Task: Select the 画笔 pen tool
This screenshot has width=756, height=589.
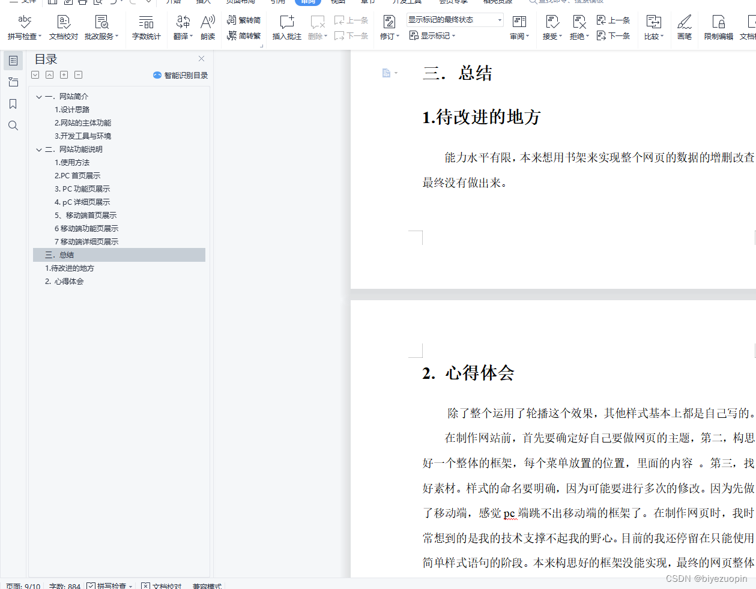Action: pyautogui.click(x=684, y=28)
